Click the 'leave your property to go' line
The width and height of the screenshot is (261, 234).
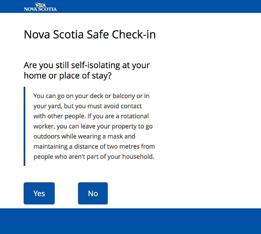click(x=93, y=127)
